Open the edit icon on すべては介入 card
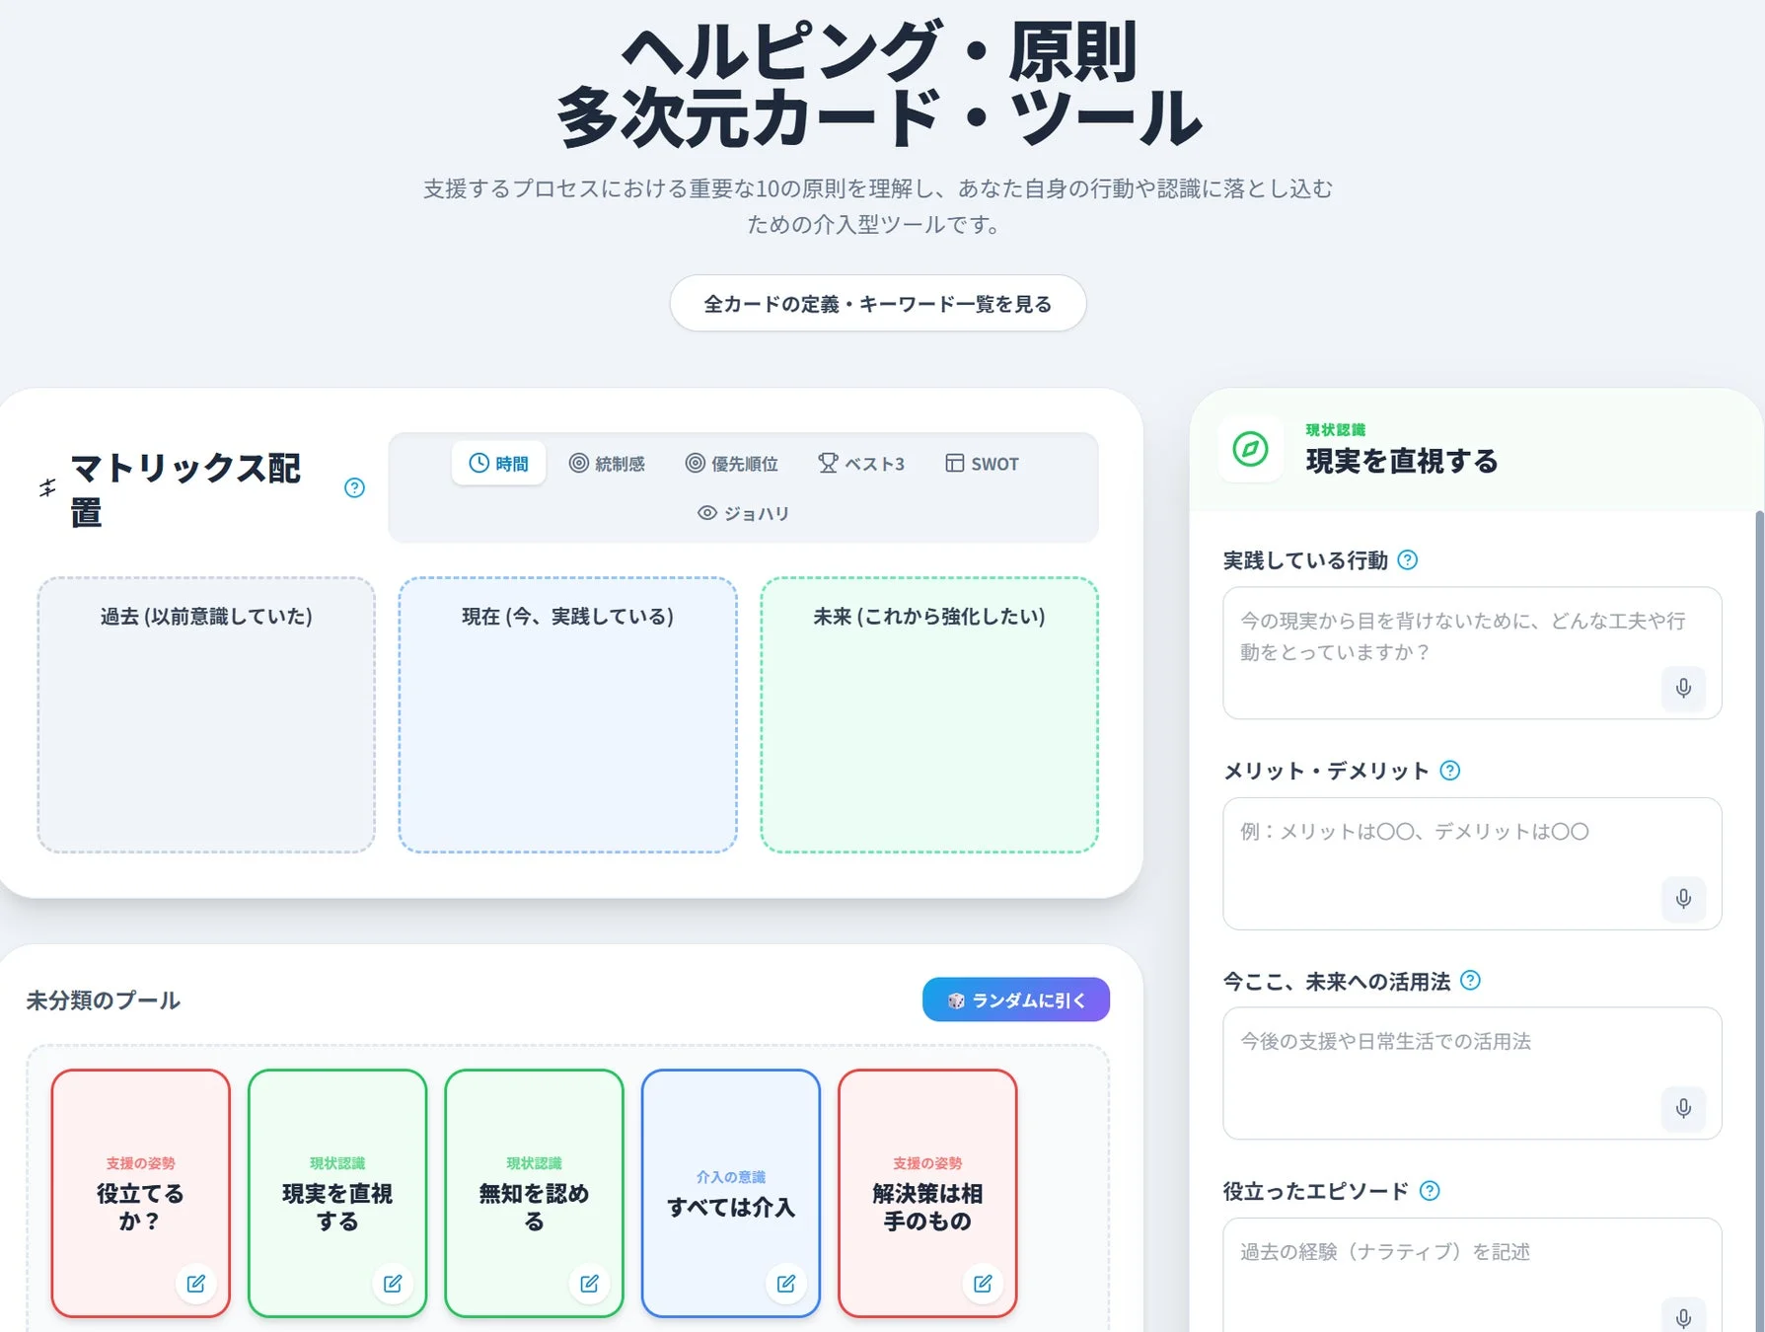1765x1332 pixels. point(785,1284)
